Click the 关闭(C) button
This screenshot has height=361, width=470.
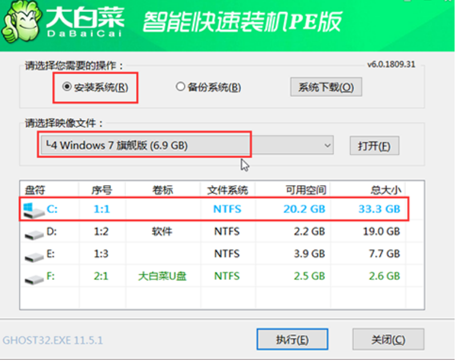click(x=388, y=339)
